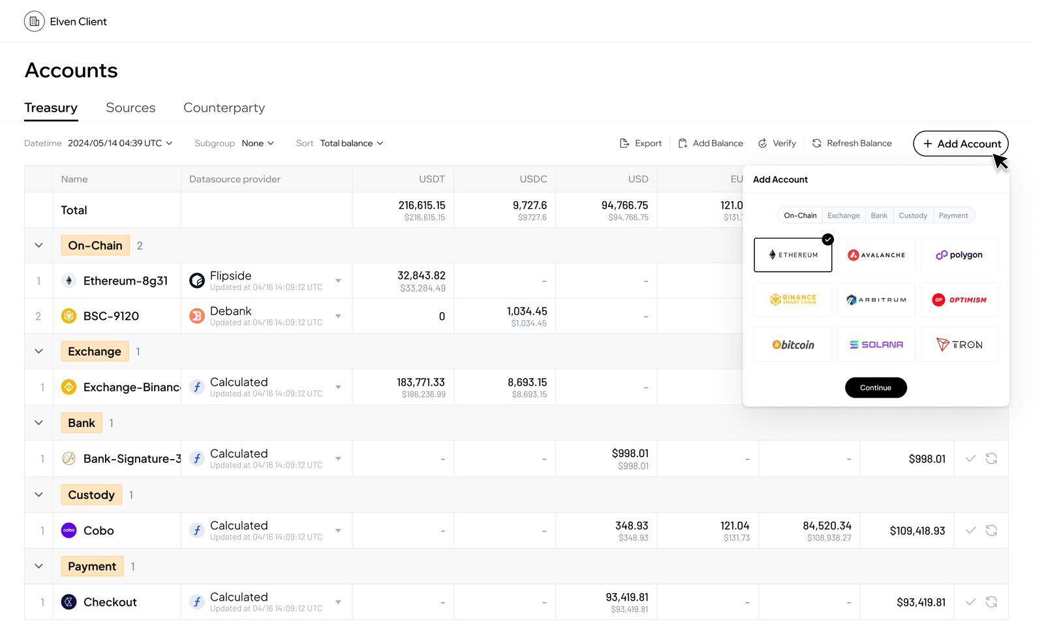Click the Verify icon

click(762, 144)
